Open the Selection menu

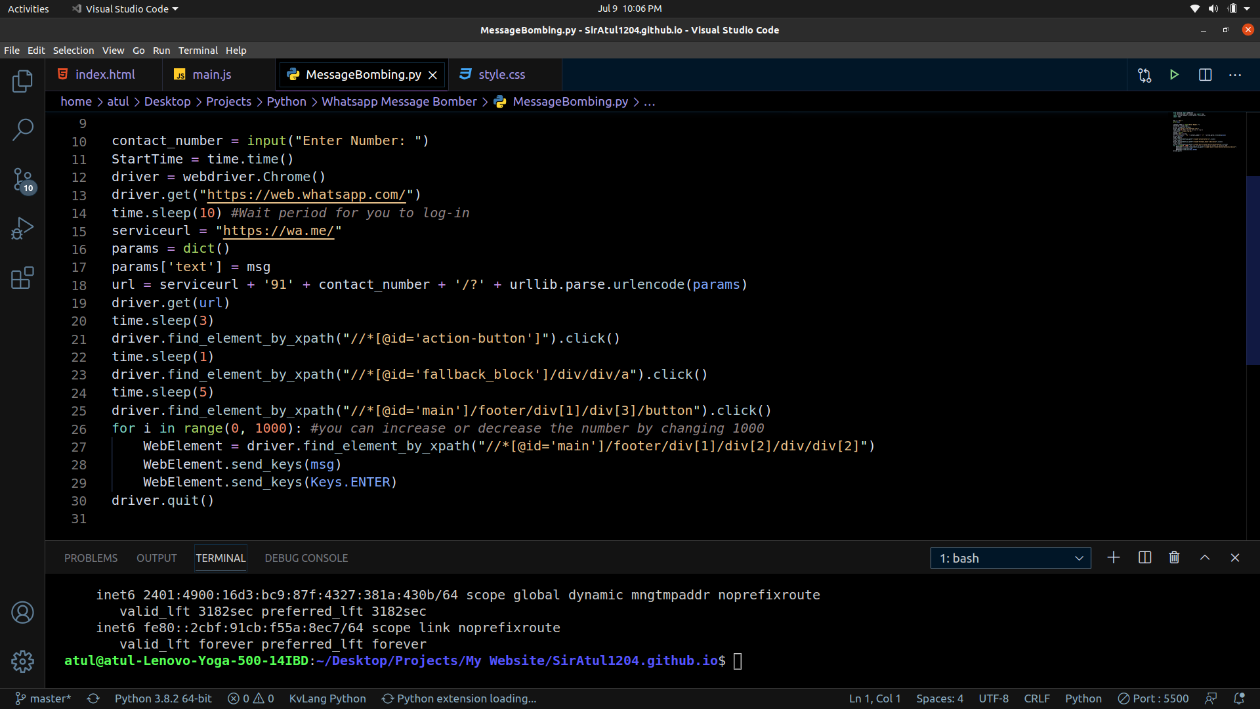tap(73, 51)
